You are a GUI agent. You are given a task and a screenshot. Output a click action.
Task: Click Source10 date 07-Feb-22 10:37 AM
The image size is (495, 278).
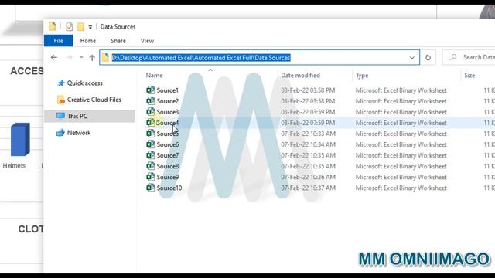(308, 188)
